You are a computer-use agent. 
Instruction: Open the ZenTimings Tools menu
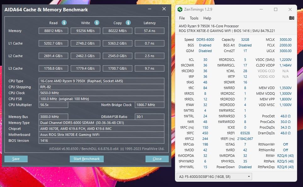coord(194,18)
